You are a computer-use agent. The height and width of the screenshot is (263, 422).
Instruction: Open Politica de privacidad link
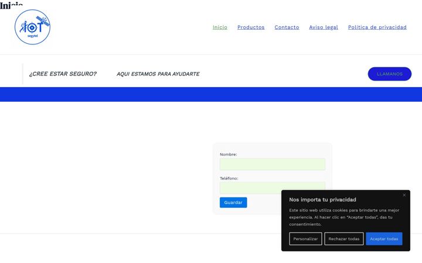[377, 27]
